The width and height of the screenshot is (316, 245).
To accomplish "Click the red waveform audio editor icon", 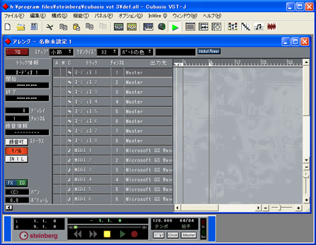I will pyautogui.click(x=271, y=27).
